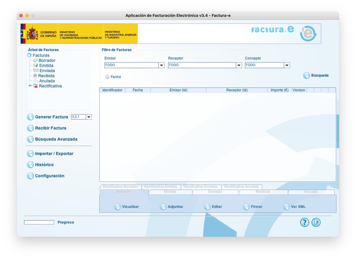Click the Búsqueda Avanzada sphere icon
Screen dimensions: 356x259
pos(30,139)
